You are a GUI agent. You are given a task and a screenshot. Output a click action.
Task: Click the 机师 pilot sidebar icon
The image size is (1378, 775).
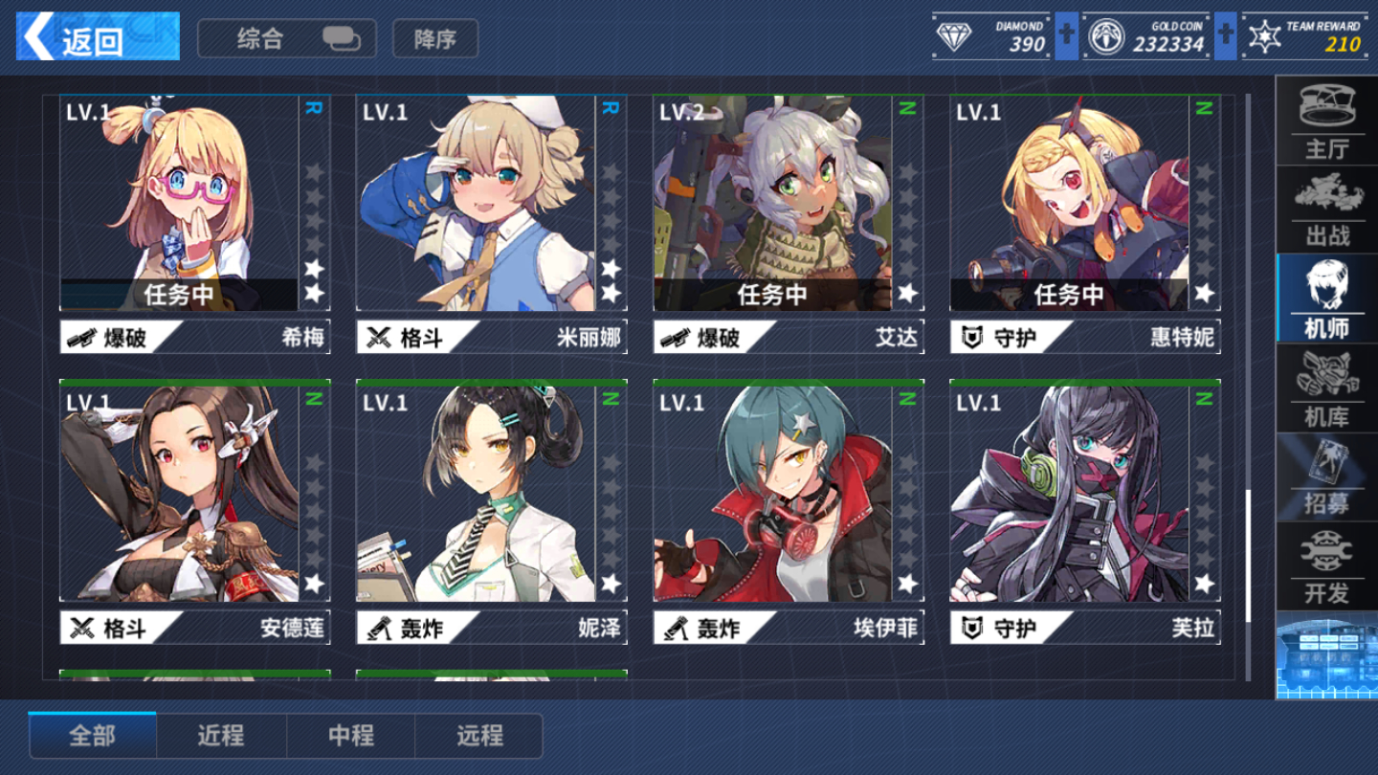click(x=1326, y=299)
